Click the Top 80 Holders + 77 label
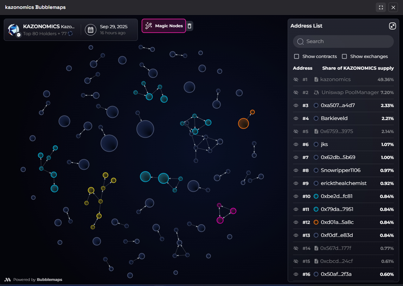Viewport: 403px width, 286px height. [45, 34]
